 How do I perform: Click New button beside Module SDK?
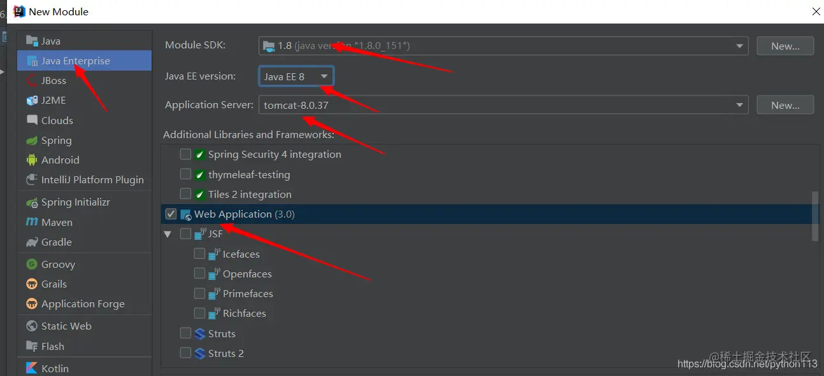pyautogui.click(x=785, y=46)
